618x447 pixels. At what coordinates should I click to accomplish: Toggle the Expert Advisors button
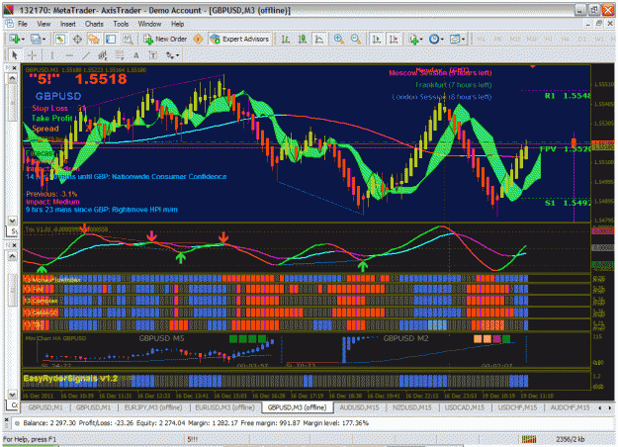pyautogui.click(x=239, y=39)
